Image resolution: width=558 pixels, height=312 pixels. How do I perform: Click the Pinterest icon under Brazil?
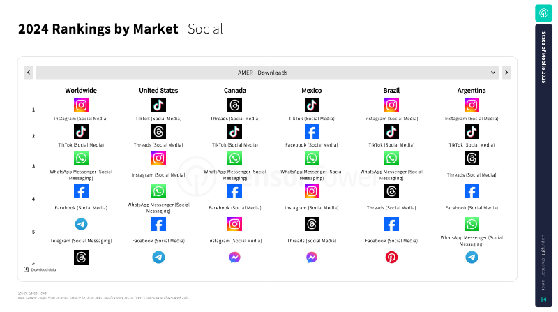point(391,257)
